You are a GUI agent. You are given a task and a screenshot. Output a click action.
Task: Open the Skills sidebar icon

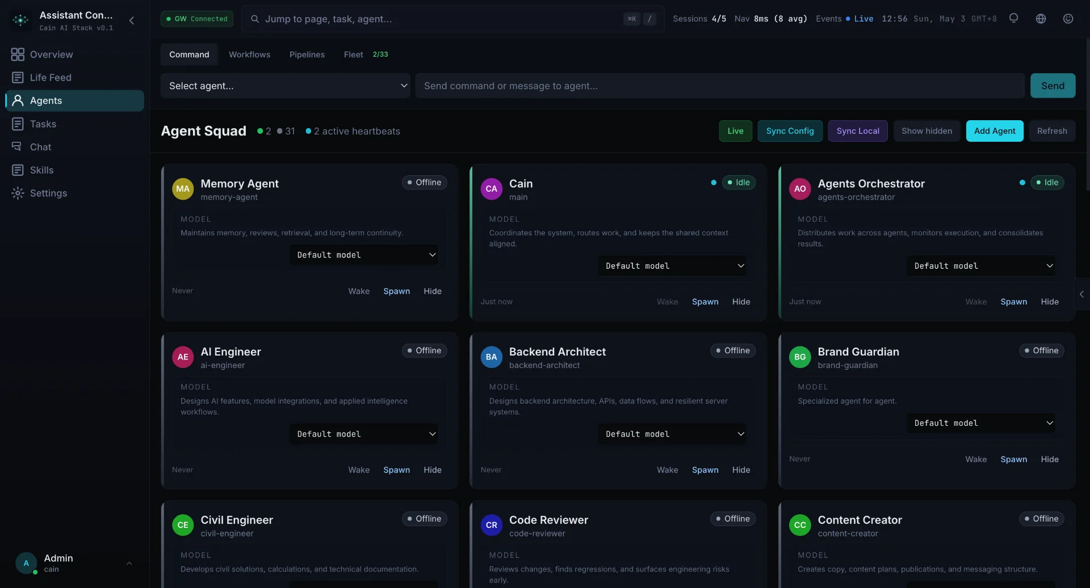pos(18,170)
